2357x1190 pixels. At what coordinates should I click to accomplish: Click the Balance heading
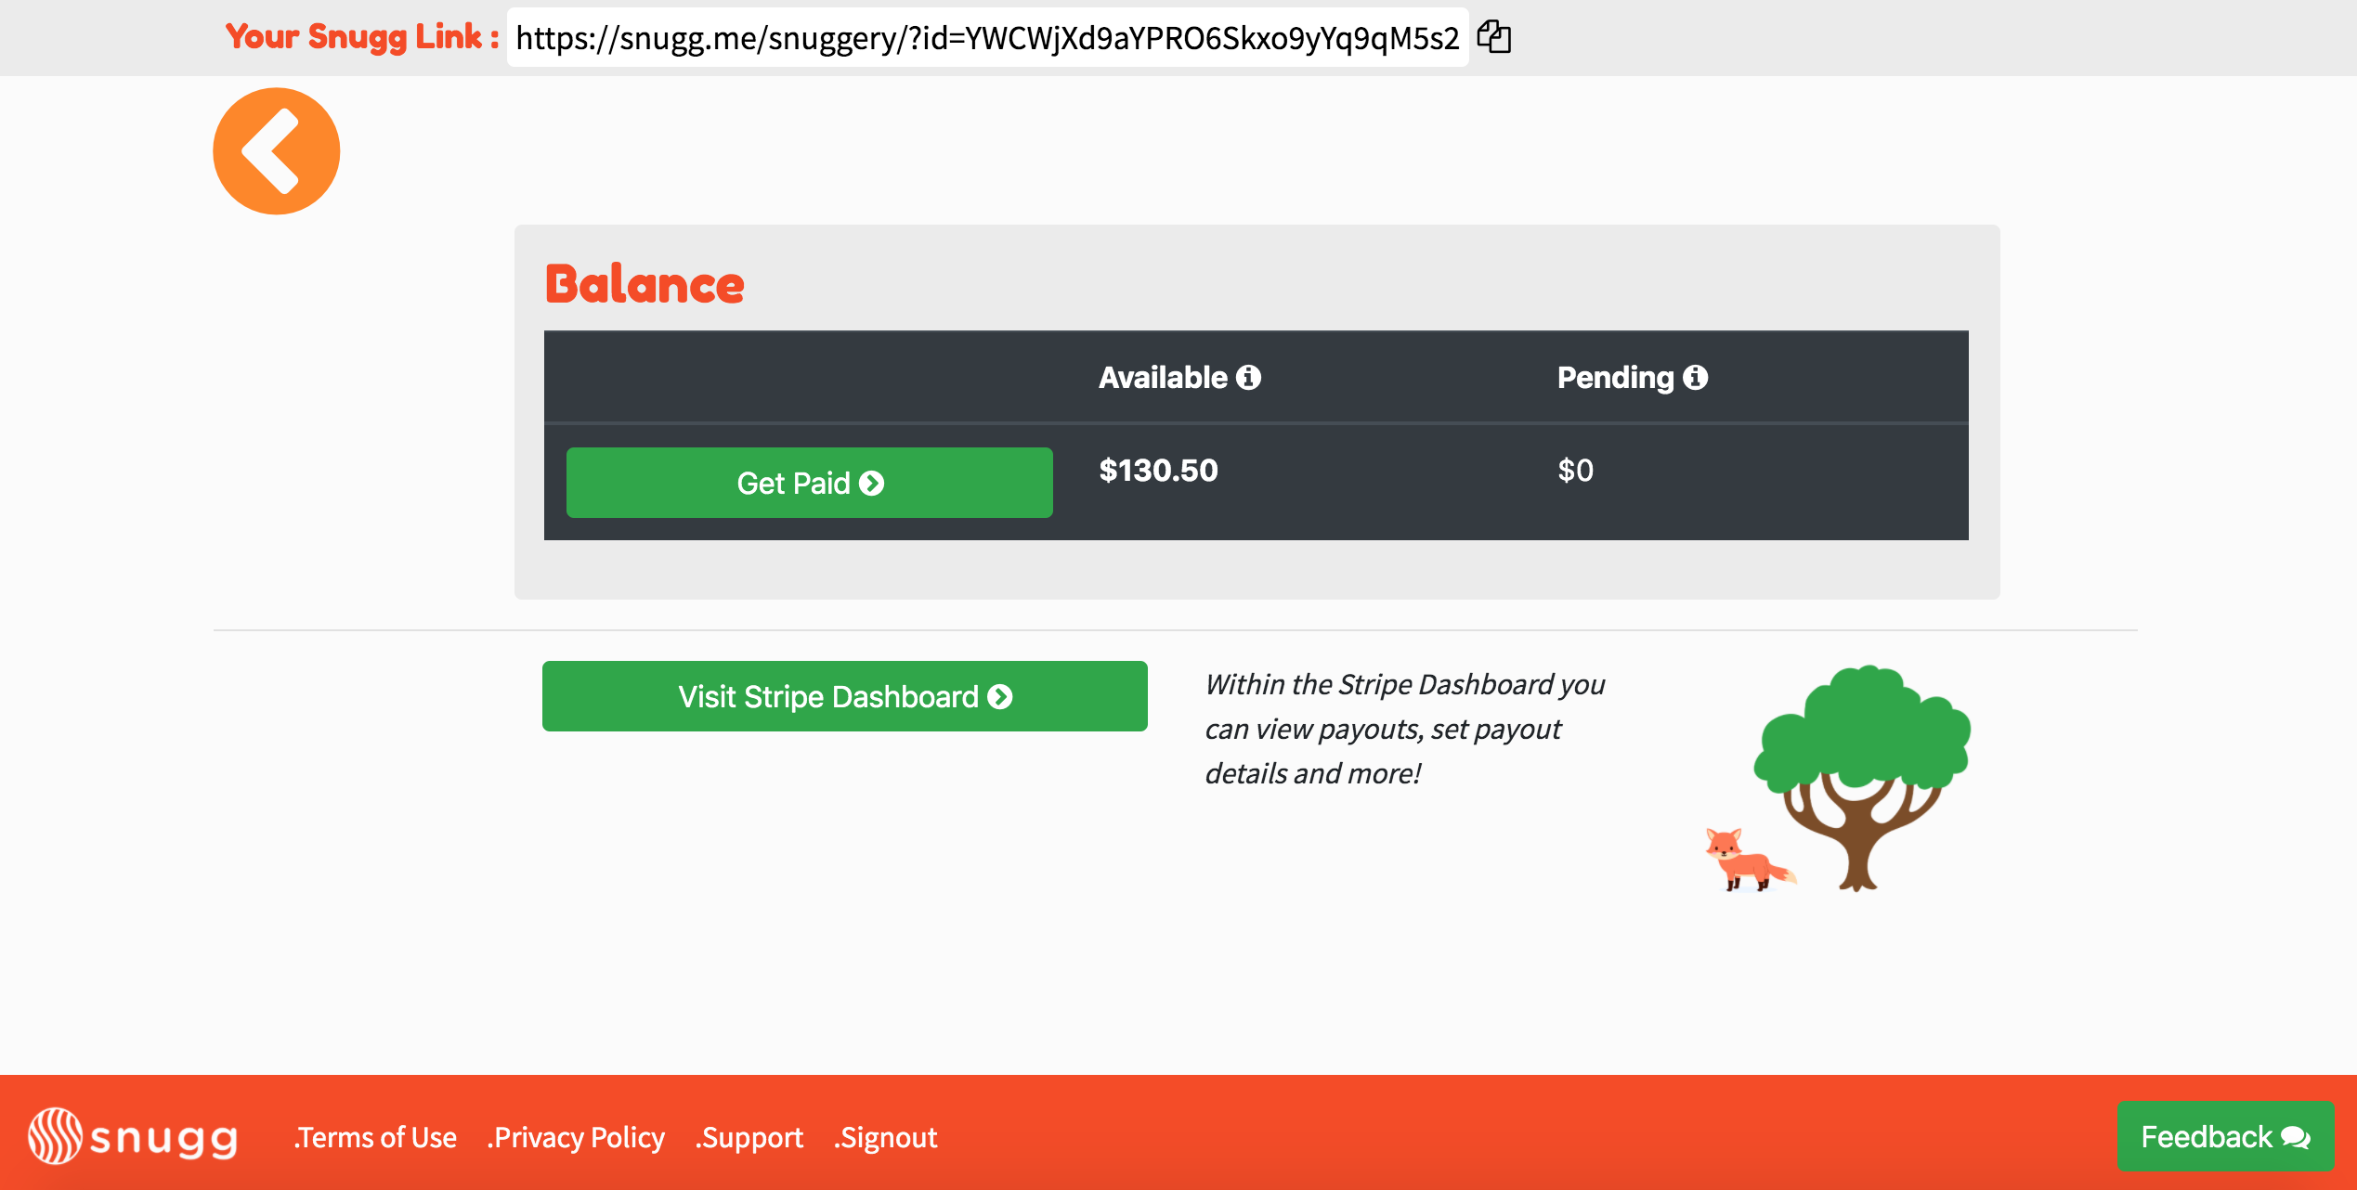(x=645, y=284)
